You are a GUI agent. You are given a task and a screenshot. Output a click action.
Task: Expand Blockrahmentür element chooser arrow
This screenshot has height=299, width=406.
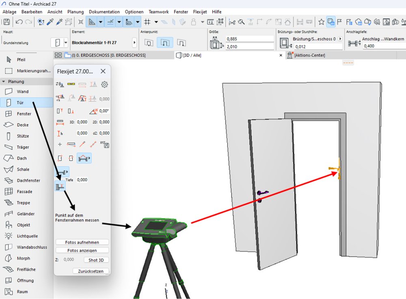coord(134,43)
